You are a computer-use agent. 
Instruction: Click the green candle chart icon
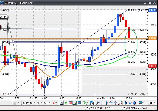click(66, 103)
